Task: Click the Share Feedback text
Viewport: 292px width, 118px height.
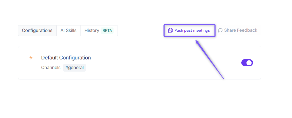Action: [x=240, y=30]
